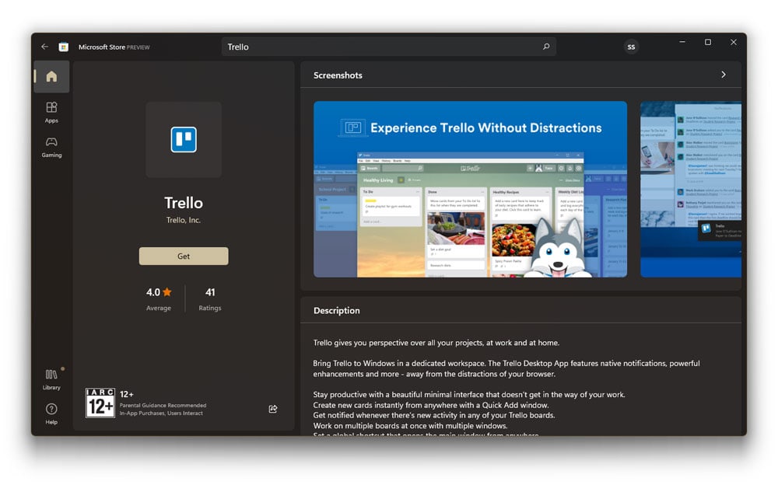This screenshot has width=778, height=485.
Task: Open the Gaming section in sidebar
Action: [x=51, y=147]
